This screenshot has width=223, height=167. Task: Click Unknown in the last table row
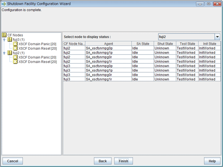[x=165, y=79]
